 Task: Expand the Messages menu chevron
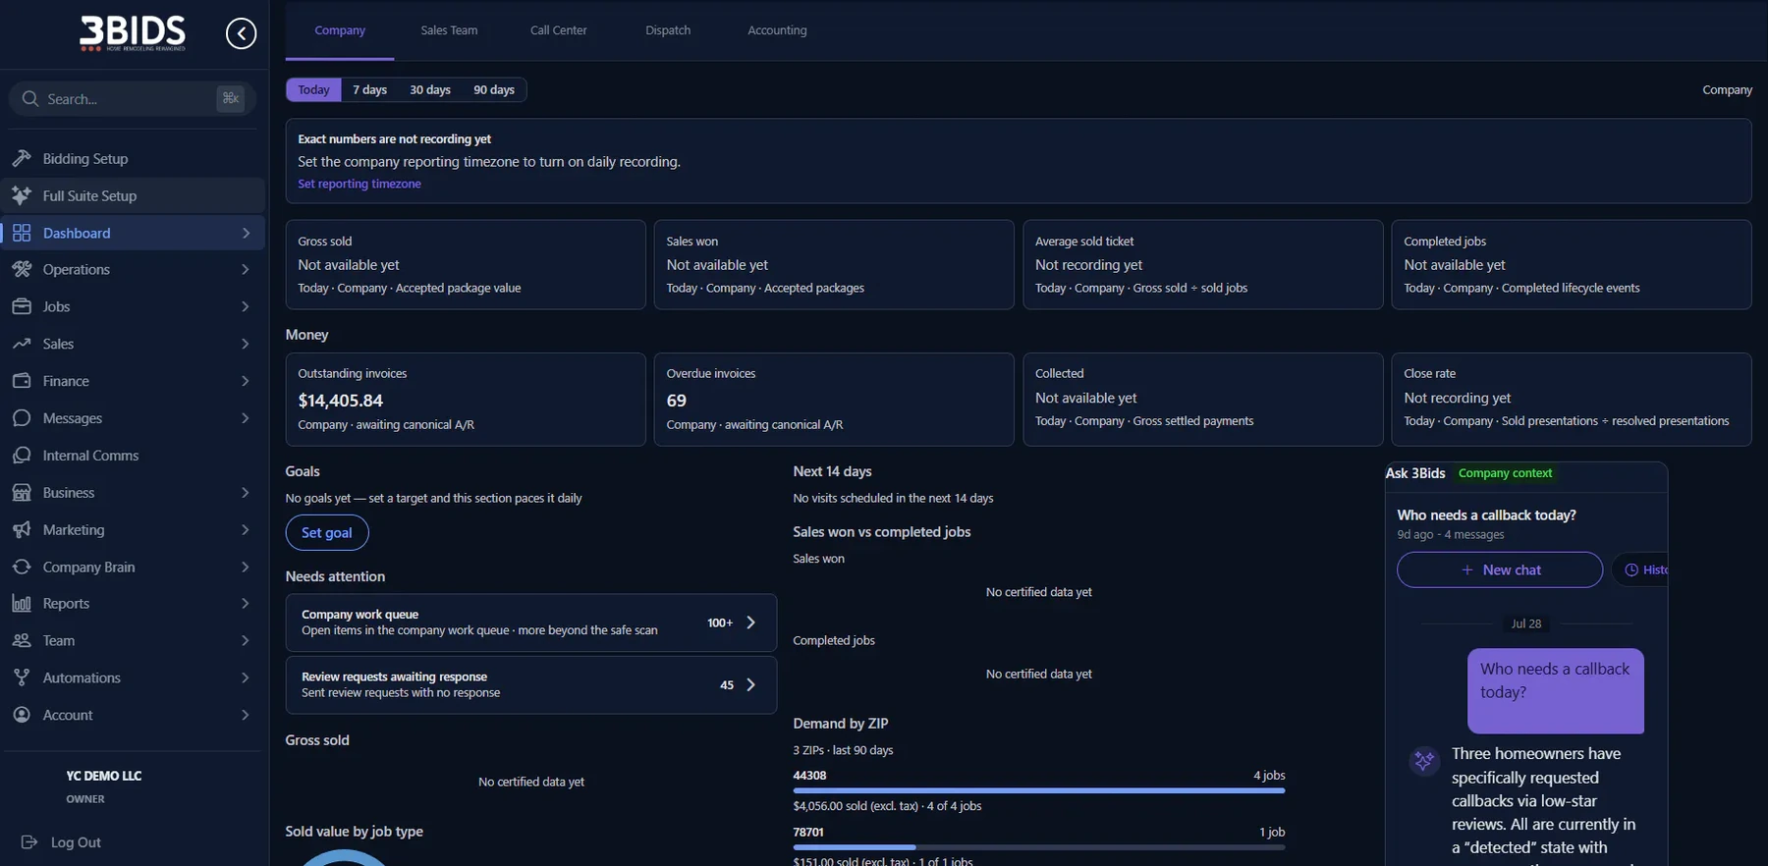pos(246,418)
